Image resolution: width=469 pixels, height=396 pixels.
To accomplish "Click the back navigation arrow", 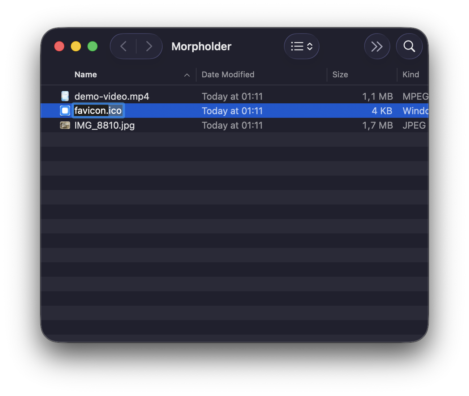I will click(x=123, y=46).
